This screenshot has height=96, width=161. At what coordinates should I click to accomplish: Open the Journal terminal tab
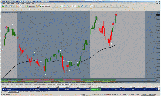(x=45, y=92)
